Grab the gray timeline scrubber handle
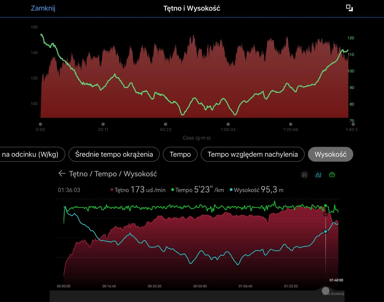Viewport: 384px width, 302px height. 326,291
